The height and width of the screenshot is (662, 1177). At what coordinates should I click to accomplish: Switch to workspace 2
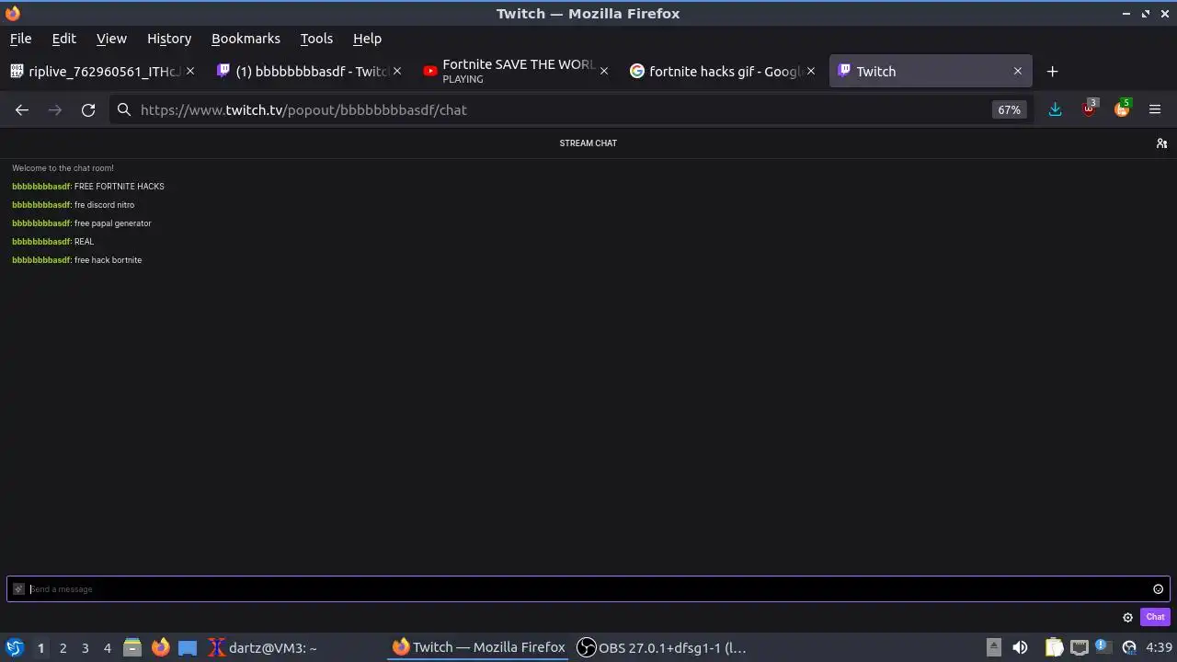[x=63, y=648]
